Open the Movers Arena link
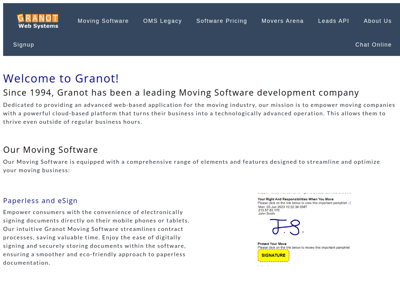The image size is (400, 281). (282, 21)
